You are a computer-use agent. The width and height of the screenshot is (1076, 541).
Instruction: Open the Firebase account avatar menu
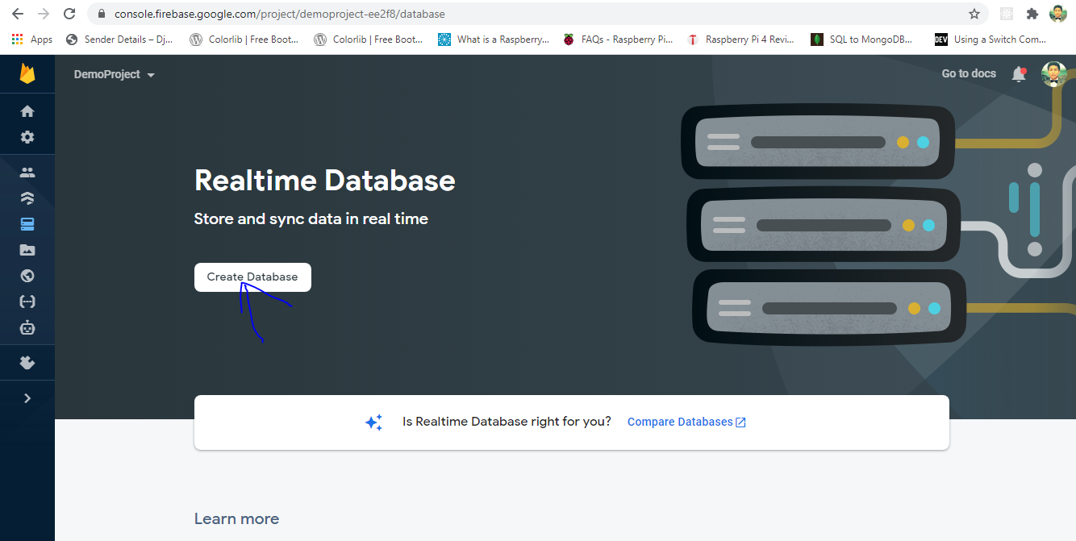point(1053,74)
